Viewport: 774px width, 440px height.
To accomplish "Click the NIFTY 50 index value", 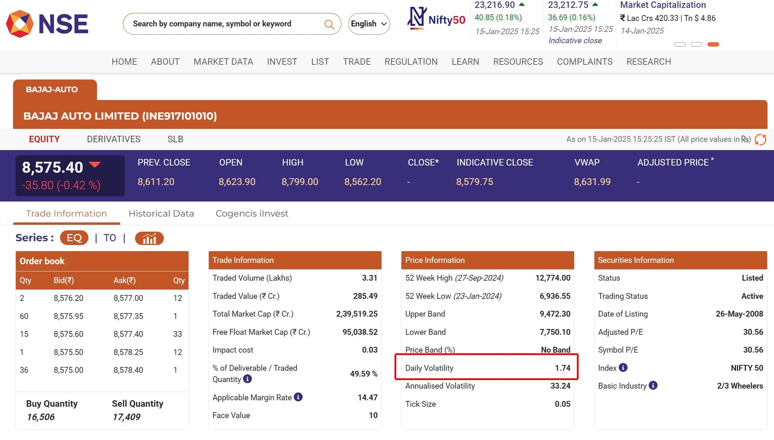I will tap(747, 368).
